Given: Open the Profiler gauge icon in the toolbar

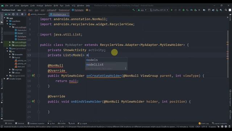Looking at the screenshot, I should pyautogui.click(x=191, y=10).
